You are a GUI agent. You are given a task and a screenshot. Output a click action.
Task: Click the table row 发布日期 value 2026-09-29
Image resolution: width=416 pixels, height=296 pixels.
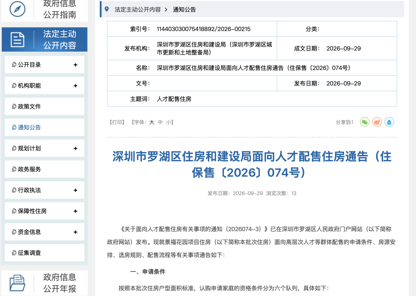point(344,84)
